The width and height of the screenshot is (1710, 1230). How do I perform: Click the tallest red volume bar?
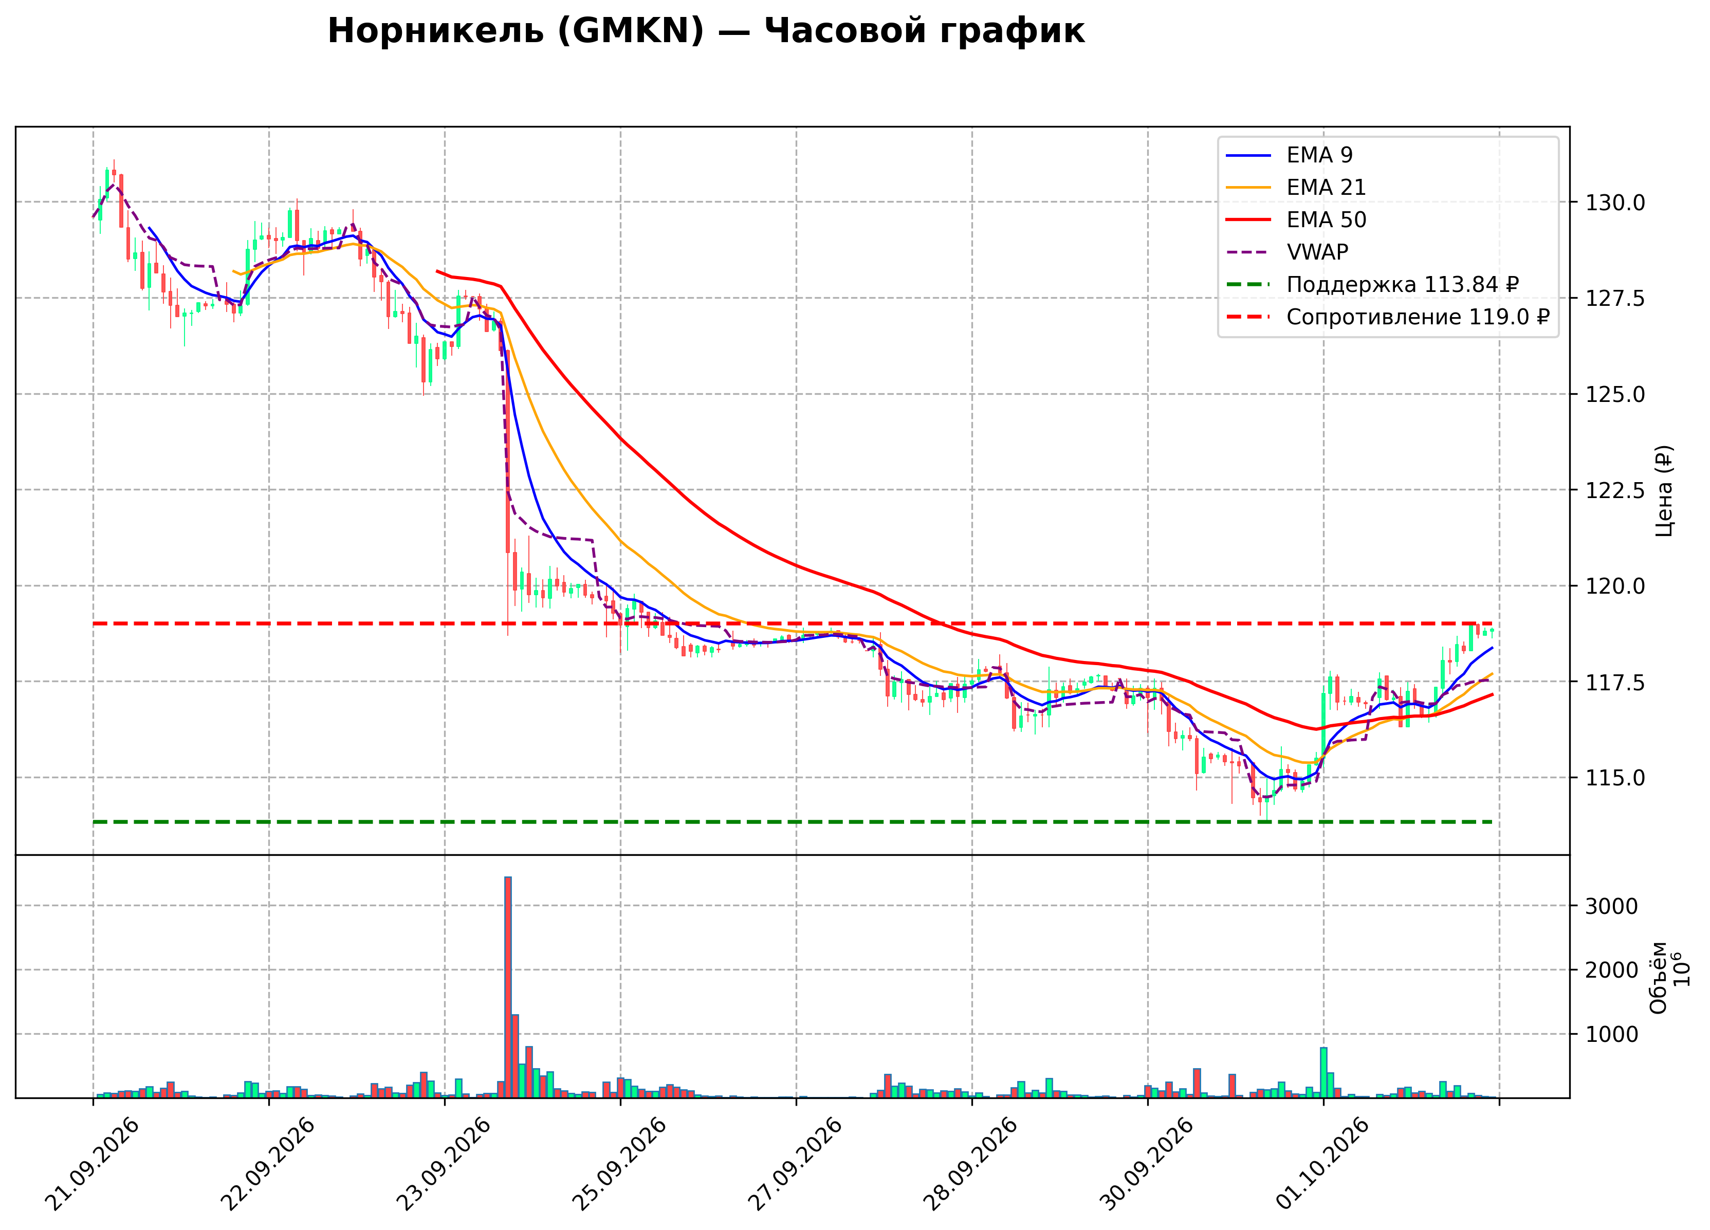(508, 987)
